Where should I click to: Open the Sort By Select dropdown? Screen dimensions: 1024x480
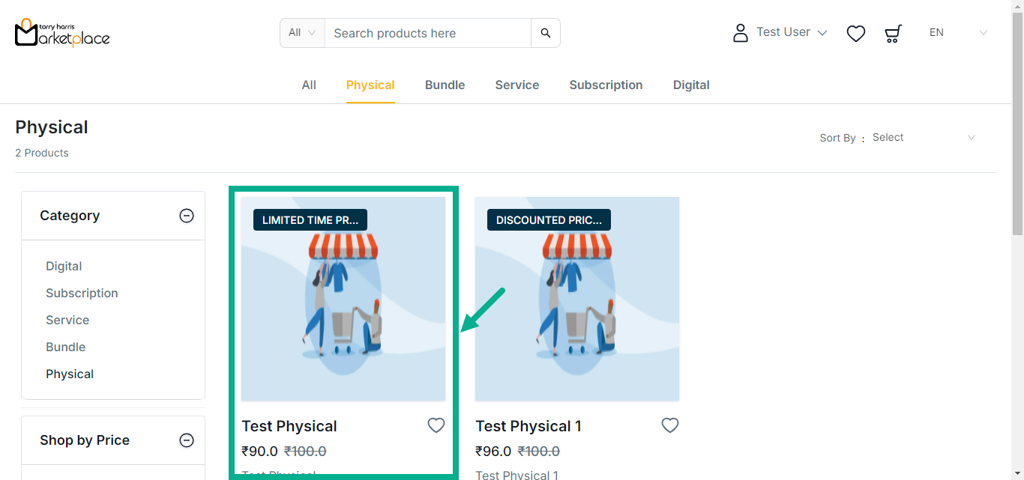(x=924, y=138)
